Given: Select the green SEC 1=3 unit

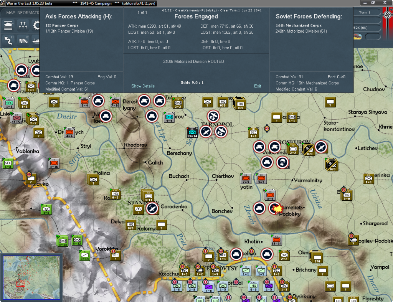Looking at the screenshot, I should coord(8,163).
